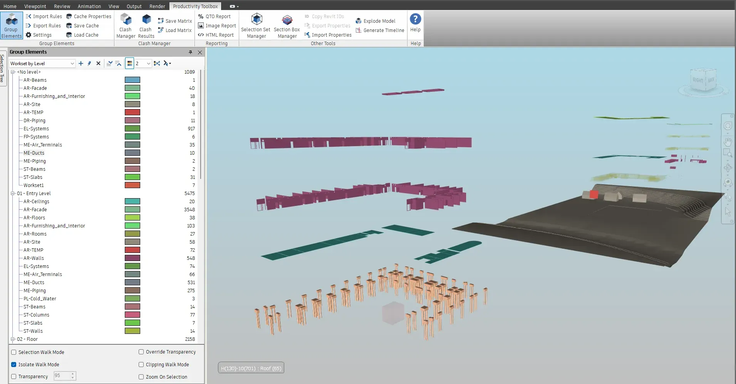
Task: Open the Group Elements tool in the ribbon
Action: pos(12,25)
